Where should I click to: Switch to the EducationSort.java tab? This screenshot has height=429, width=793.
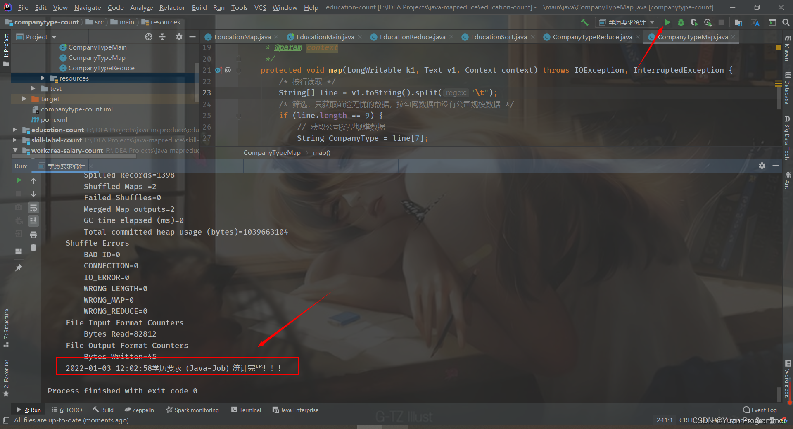click(499, 37)
